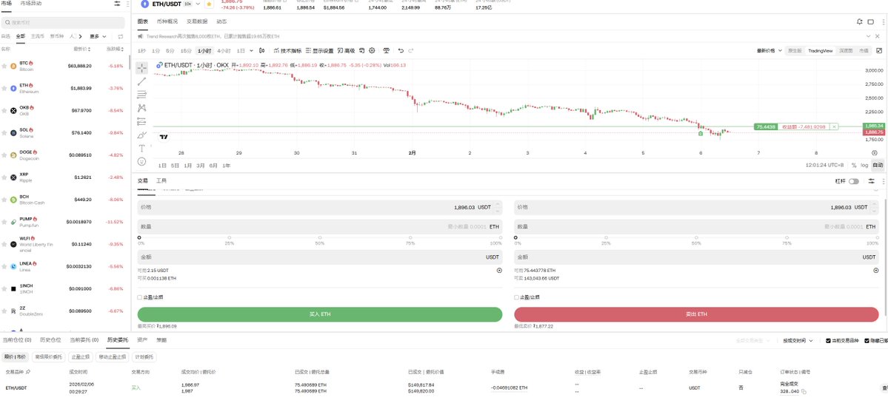This screenshot has height=403, width=888.
Task: Toggle the leverage switch
Action: (853, 181)
